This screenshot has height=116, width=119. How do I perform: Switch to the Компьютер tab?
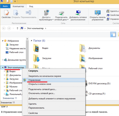pos(18,6)
